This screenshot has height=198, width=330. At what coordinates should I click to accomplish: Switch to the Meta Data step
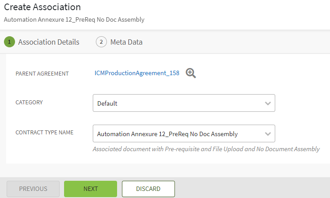[126, 42]
